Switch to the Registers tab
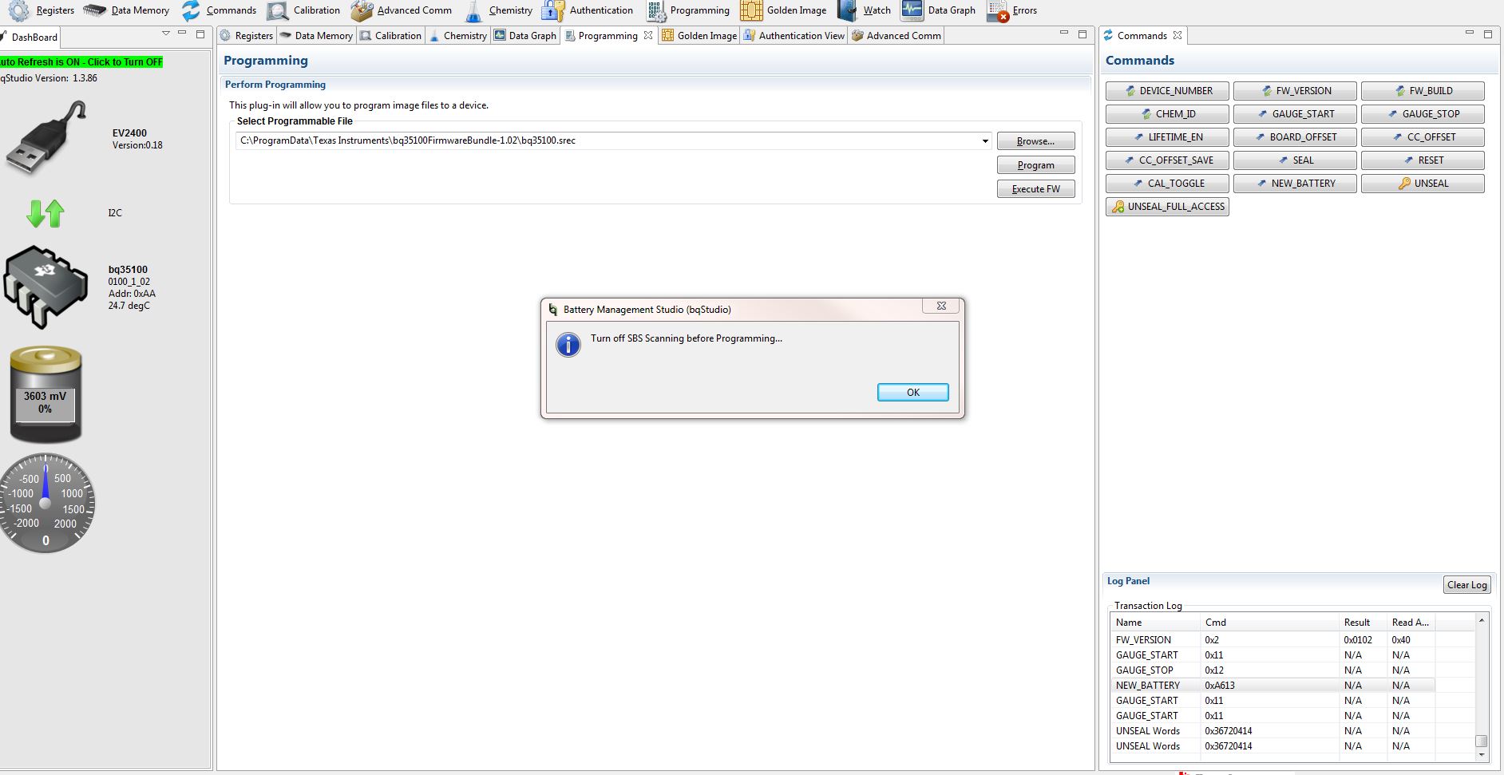The height and width of the screenshot is (775, 1504). tap(247, 36)
